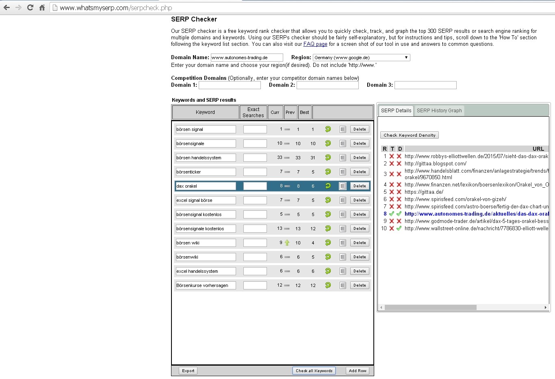Reload the browser page
Viewport: 555px width, 379px height.
click(30, 7)
